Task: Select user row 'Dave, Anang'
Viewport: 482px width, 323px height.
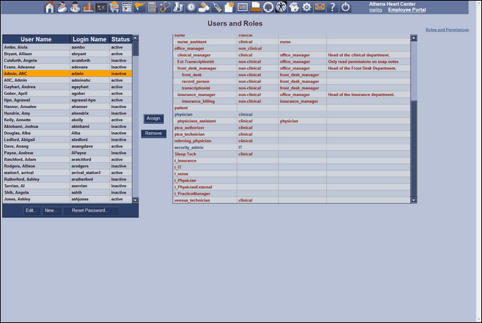Action: coord(67,146)
